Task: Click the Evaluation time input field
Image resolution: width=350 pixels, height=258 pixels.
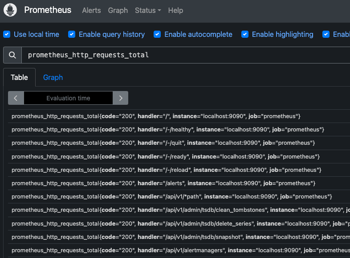Action: click(68, 98)
